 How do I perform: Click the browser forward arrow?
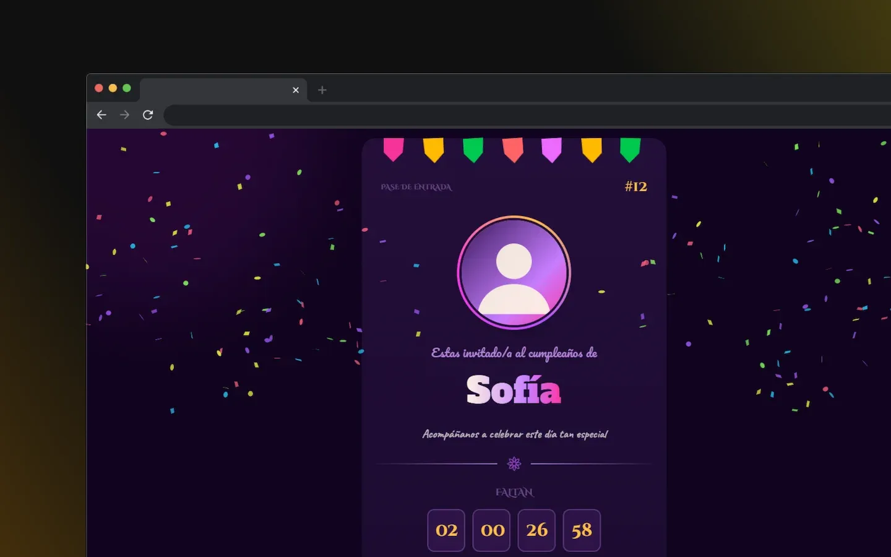tap(124, 114)
